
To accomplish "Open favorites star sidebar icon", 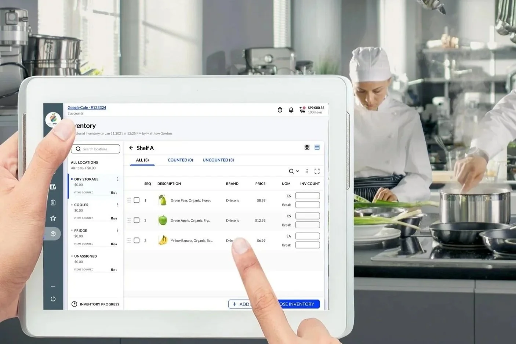I will [53, 218].
